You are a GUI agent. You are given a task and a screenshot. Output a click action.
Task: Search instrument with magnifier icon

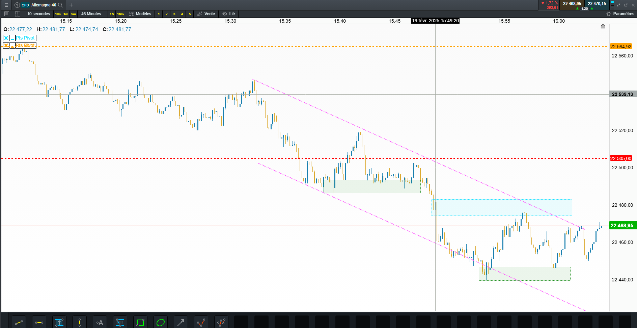(60, 5)
